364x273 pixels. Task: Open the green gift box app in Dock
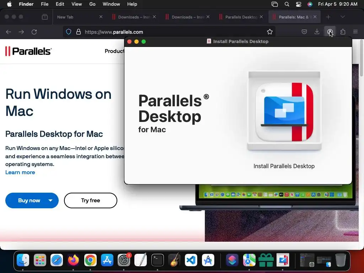click(x=266, y=260)
